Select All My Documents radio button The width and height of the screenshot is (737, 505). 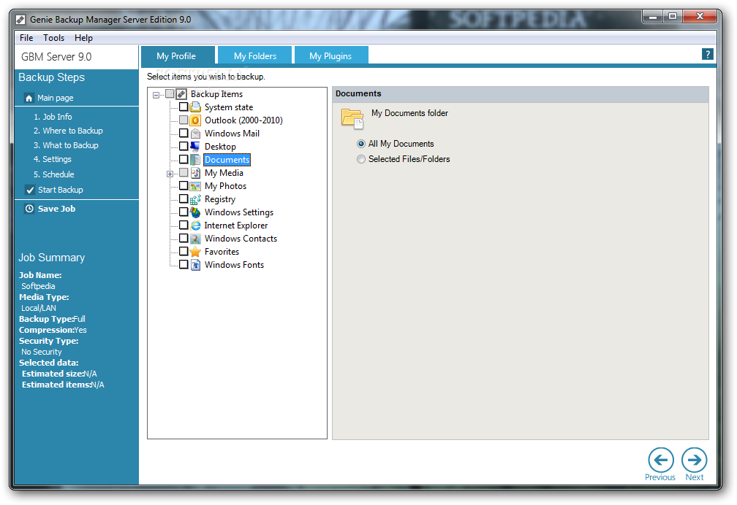click(x=361, y=144)
